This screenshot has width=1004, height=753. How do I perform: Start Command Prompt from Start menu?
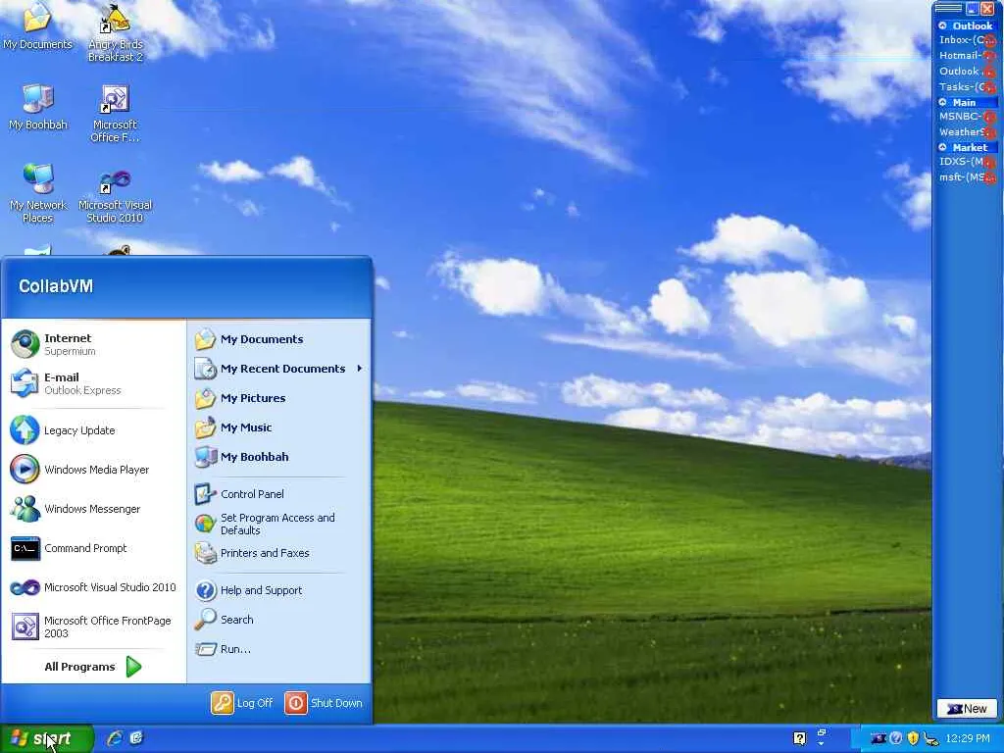click(93, 548)
